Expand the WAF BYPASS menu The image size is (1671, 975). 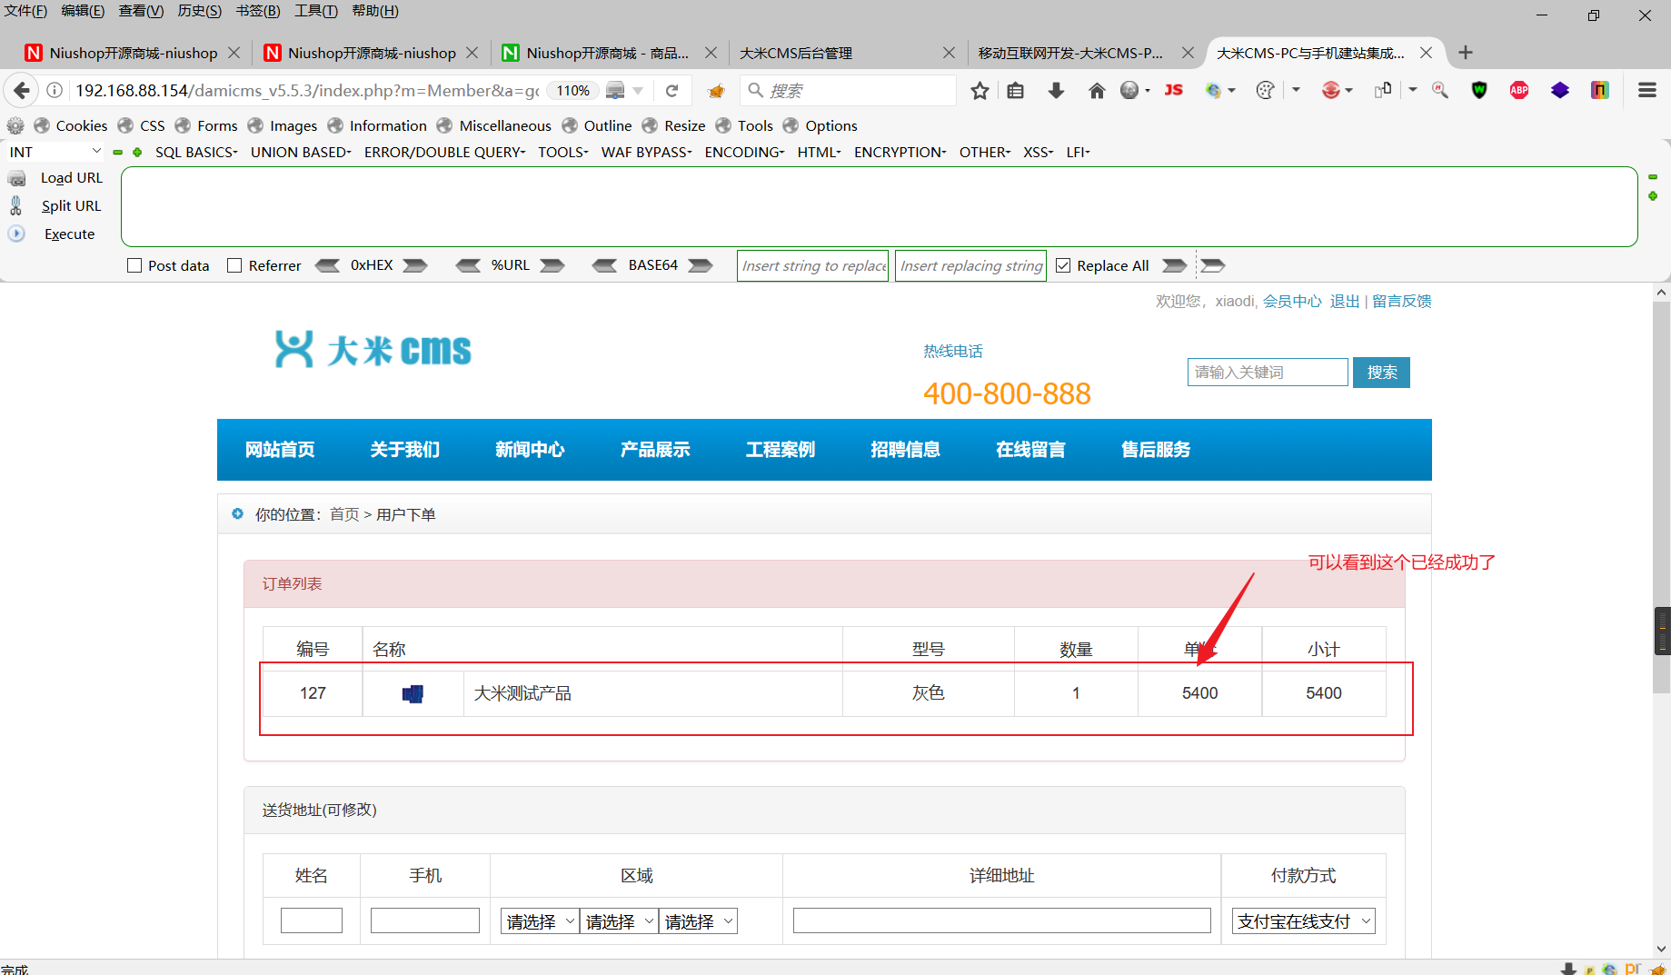(646, 152)
